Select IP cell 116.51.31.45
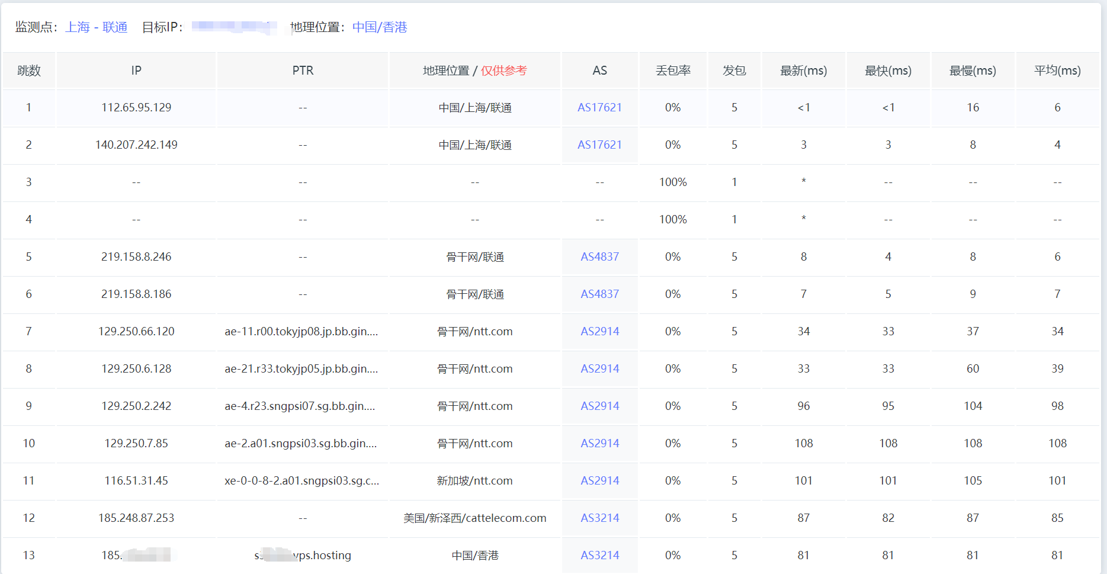The width and height of the screenshot is (1107, 574). click(136, 480)
